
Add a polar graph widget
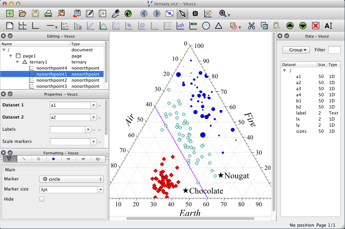pyautogui.click(x=206, y=26)
